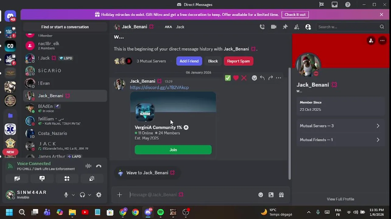This screenshot has height=219, width=391.
Task: Open the Nitro gift icon
Action: [281, 195]
